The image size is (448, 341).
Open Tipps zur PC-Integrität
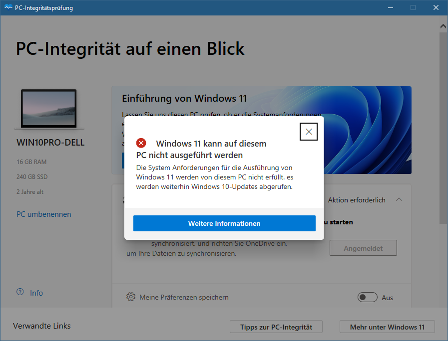[276, 327]
